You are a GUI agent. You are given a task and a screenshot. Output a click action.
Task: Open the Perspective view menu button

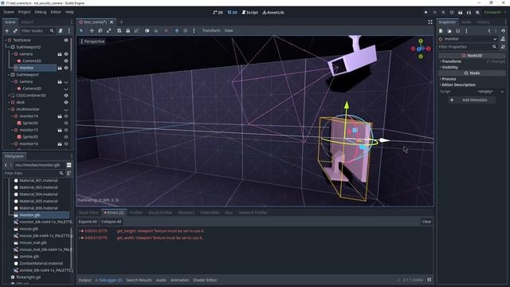click(93, 41)
